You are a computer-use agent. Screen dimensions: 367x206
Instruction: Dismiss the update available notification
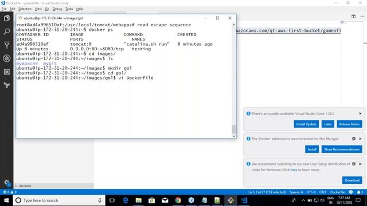360,113
